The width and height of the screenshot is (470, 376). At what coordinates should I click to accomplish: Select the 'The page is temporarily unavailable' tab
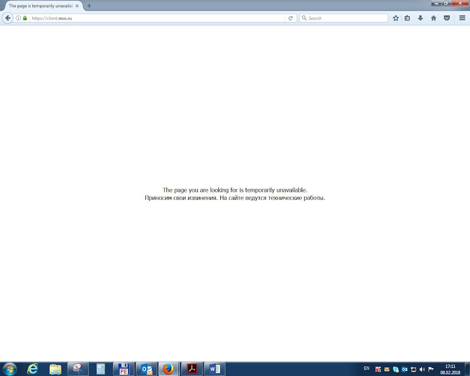click(41, 6)
